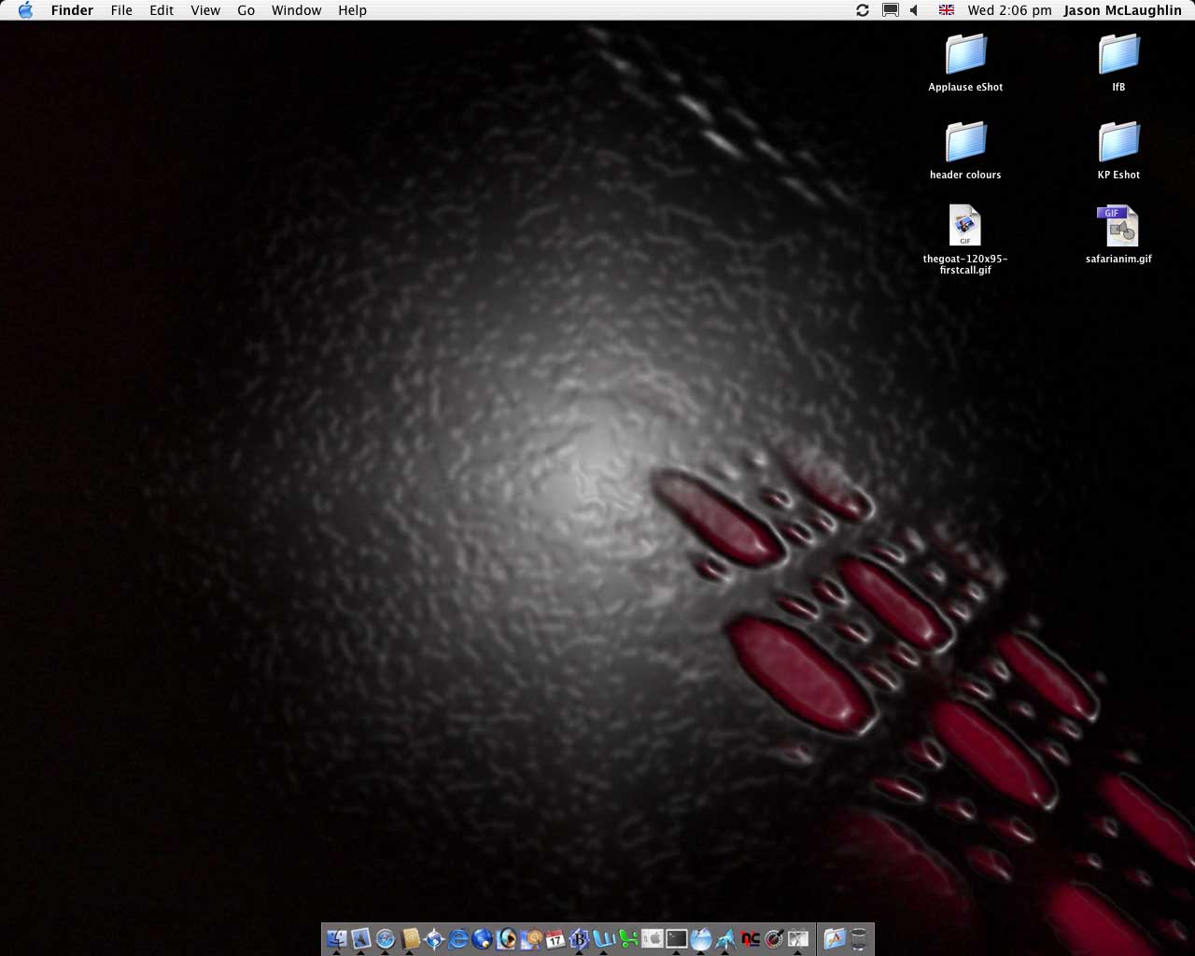
Task: Launch Internet Explorer from the dock
Action: pyautogui.click(x=457, y=938)
